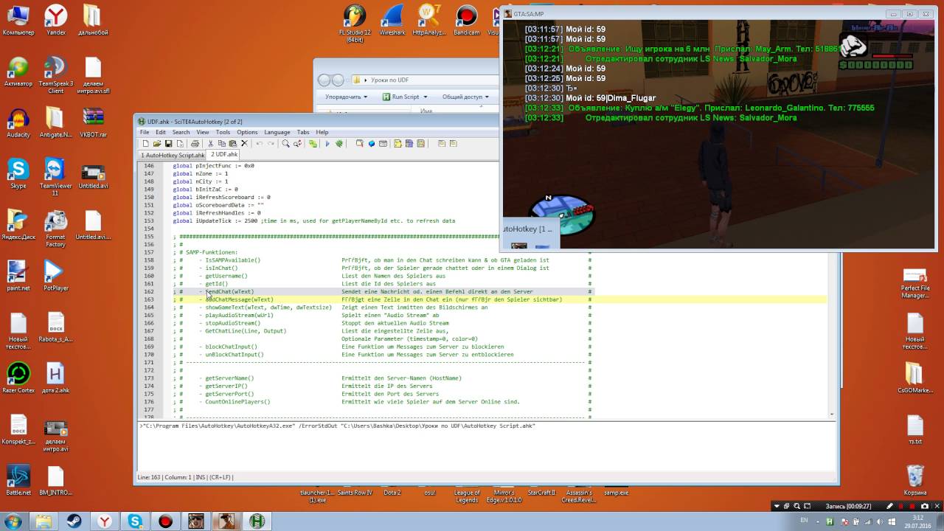Image resolution: width=944 pixels, height=531 pixels.
Task: Click line showGameText(wText, dwTime, dwTextsize)
Action: (x=268, y=308)
